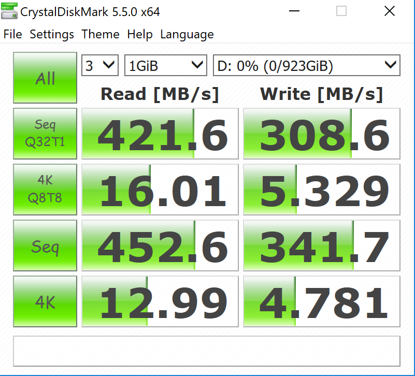Click the Read [MB/s] column header

[160, 94]
